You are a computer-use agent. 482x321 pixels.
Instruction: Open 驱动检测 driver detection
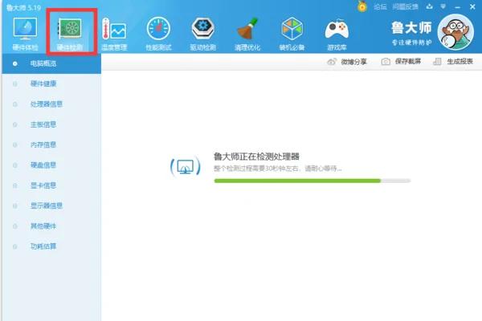[203, 33]
